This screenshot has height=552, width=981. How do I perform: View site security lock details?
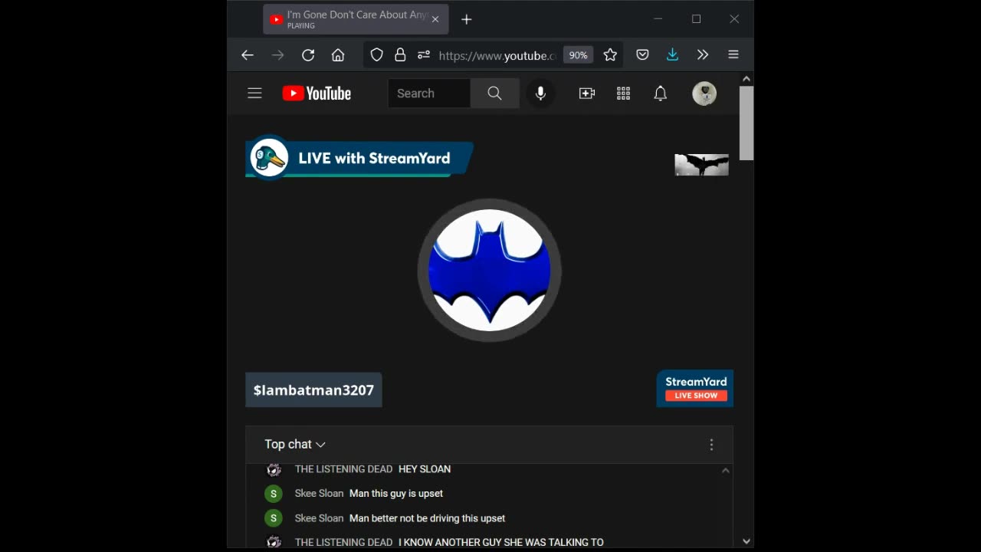[x=400, y=55]
